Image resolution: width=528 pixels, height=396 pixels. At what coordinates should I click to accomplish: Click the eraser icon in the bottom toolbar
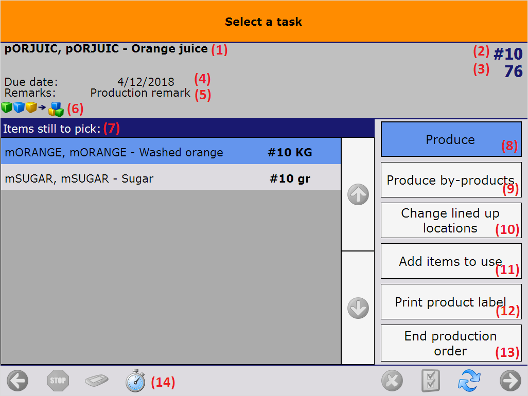point(96,381)
